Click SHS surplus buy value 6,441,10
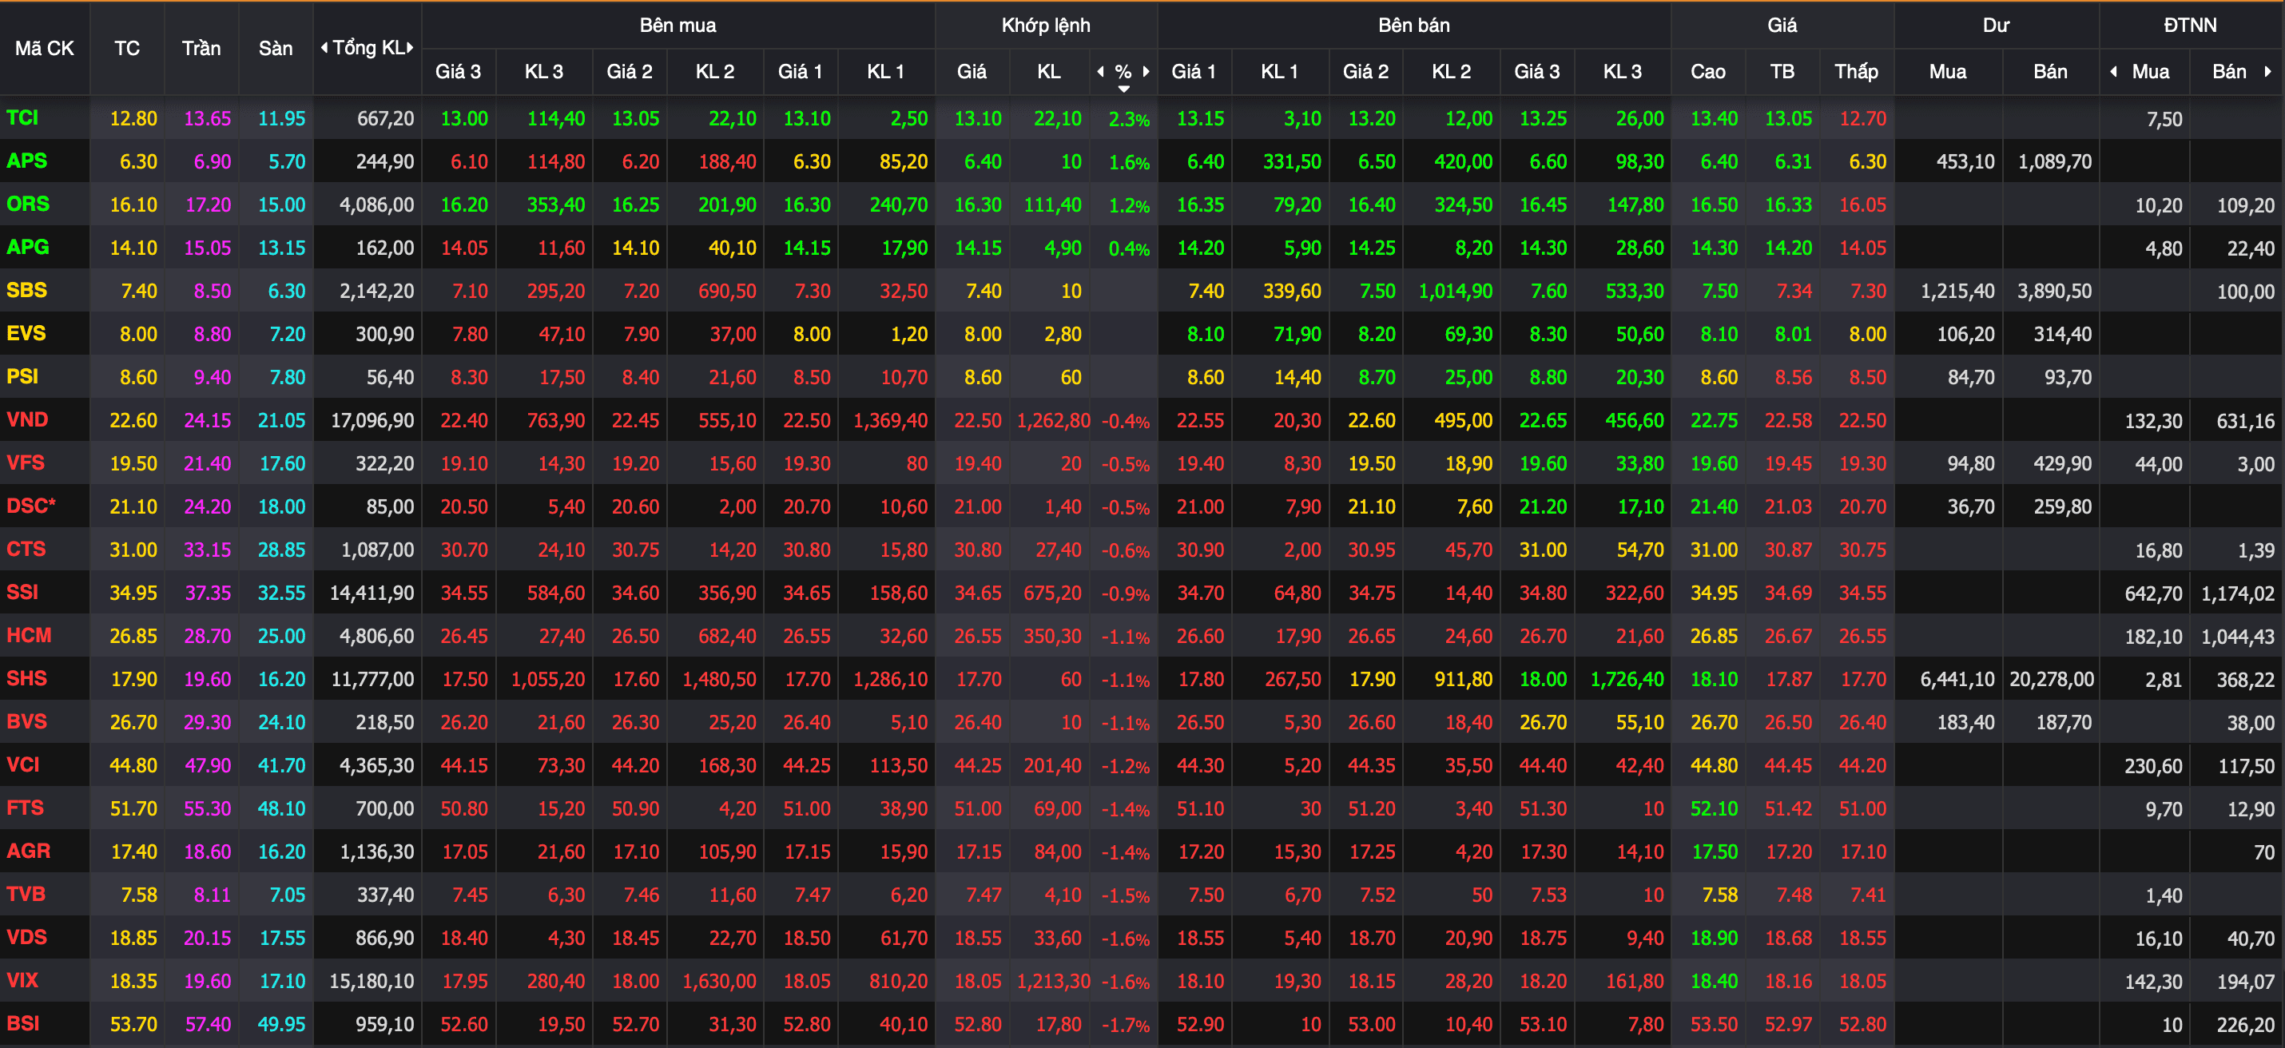 (1957, 680)
